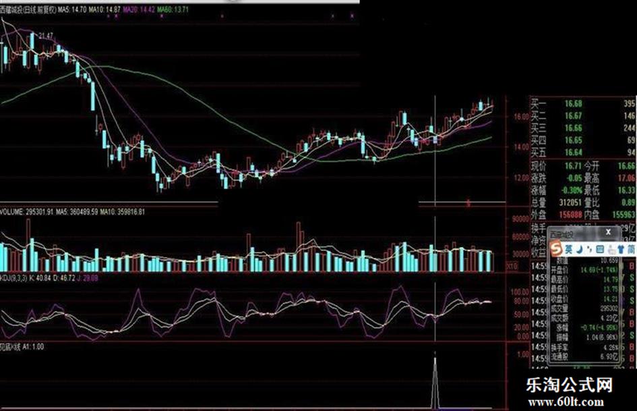Click the volume MA10: 359816.81 label
Image resolution: width=637 pixels, height=411 pixels.
pos(123,212)
